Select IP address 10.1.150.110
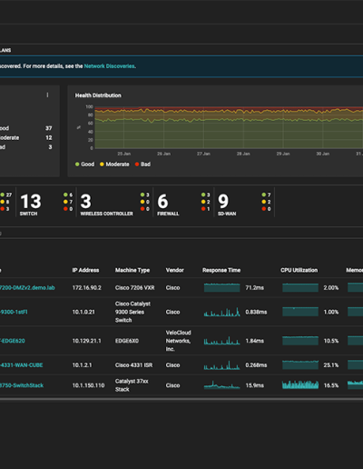 coord(88,385)
